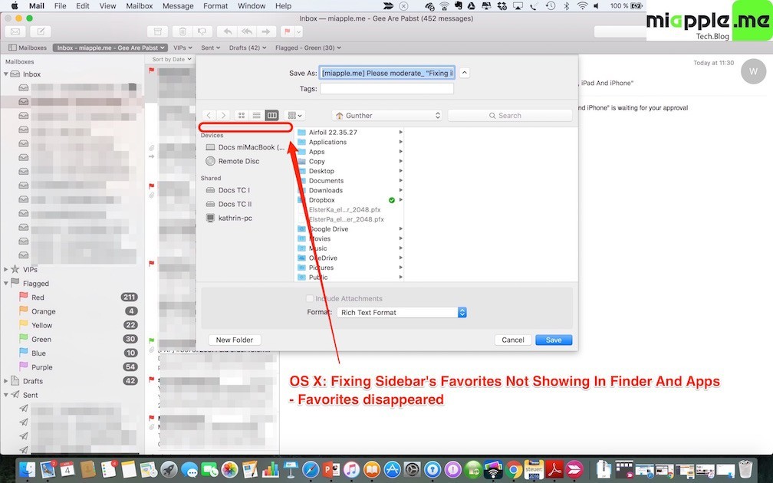773x483 pixels.
Task: Click the Tags input field
Action: (x=387, y=89)
